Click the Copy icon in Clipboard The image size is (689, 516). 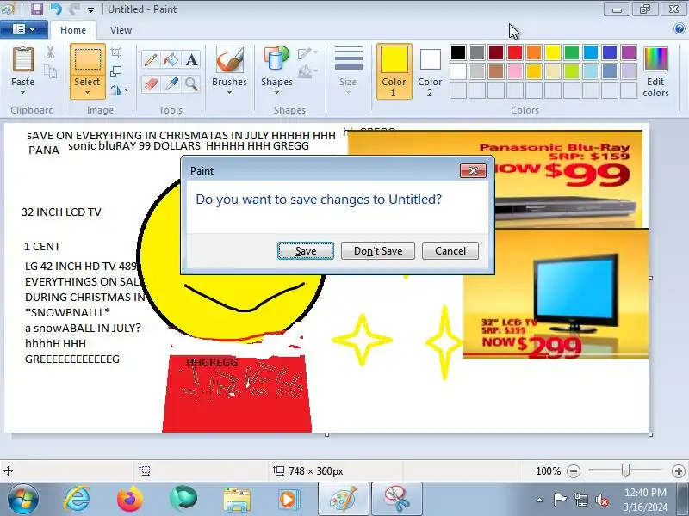[x=50, y=71]
